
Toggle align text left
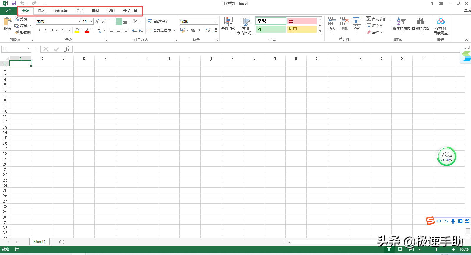pyautogui.click(x=112, y=30)
